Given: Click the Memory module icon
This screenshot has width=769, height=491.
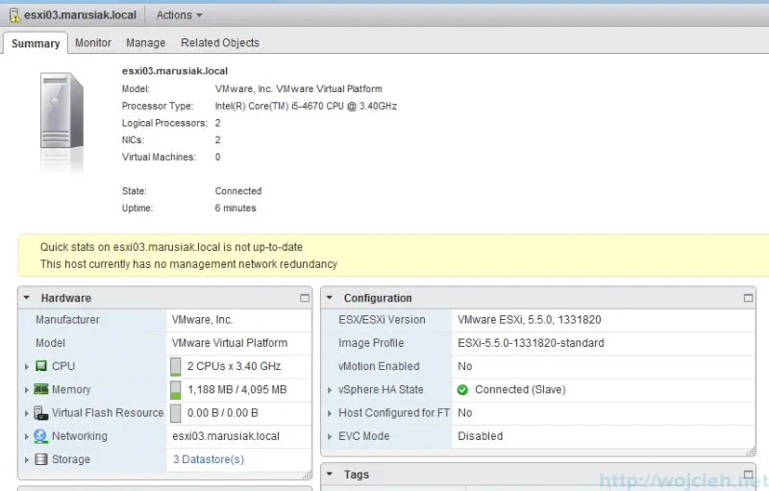Looking at the screenshot, I should tap(40, 389).
